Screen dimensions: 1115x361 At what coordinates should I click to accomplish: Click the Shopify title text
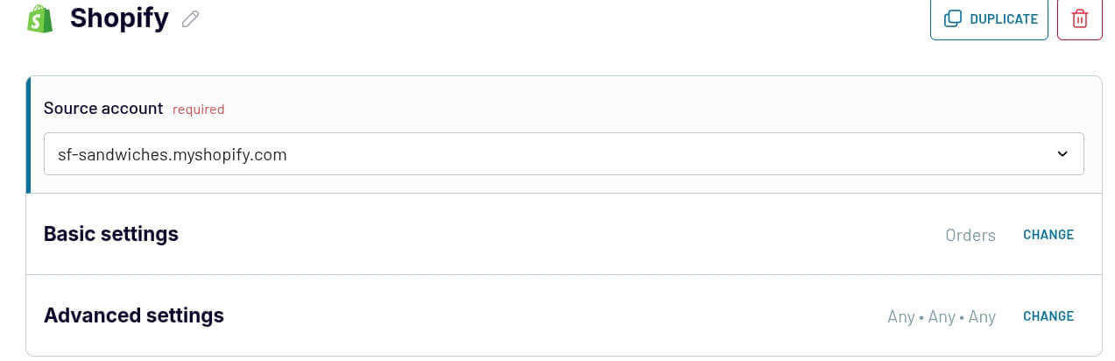pyautogui.click(x=119, y=18)
